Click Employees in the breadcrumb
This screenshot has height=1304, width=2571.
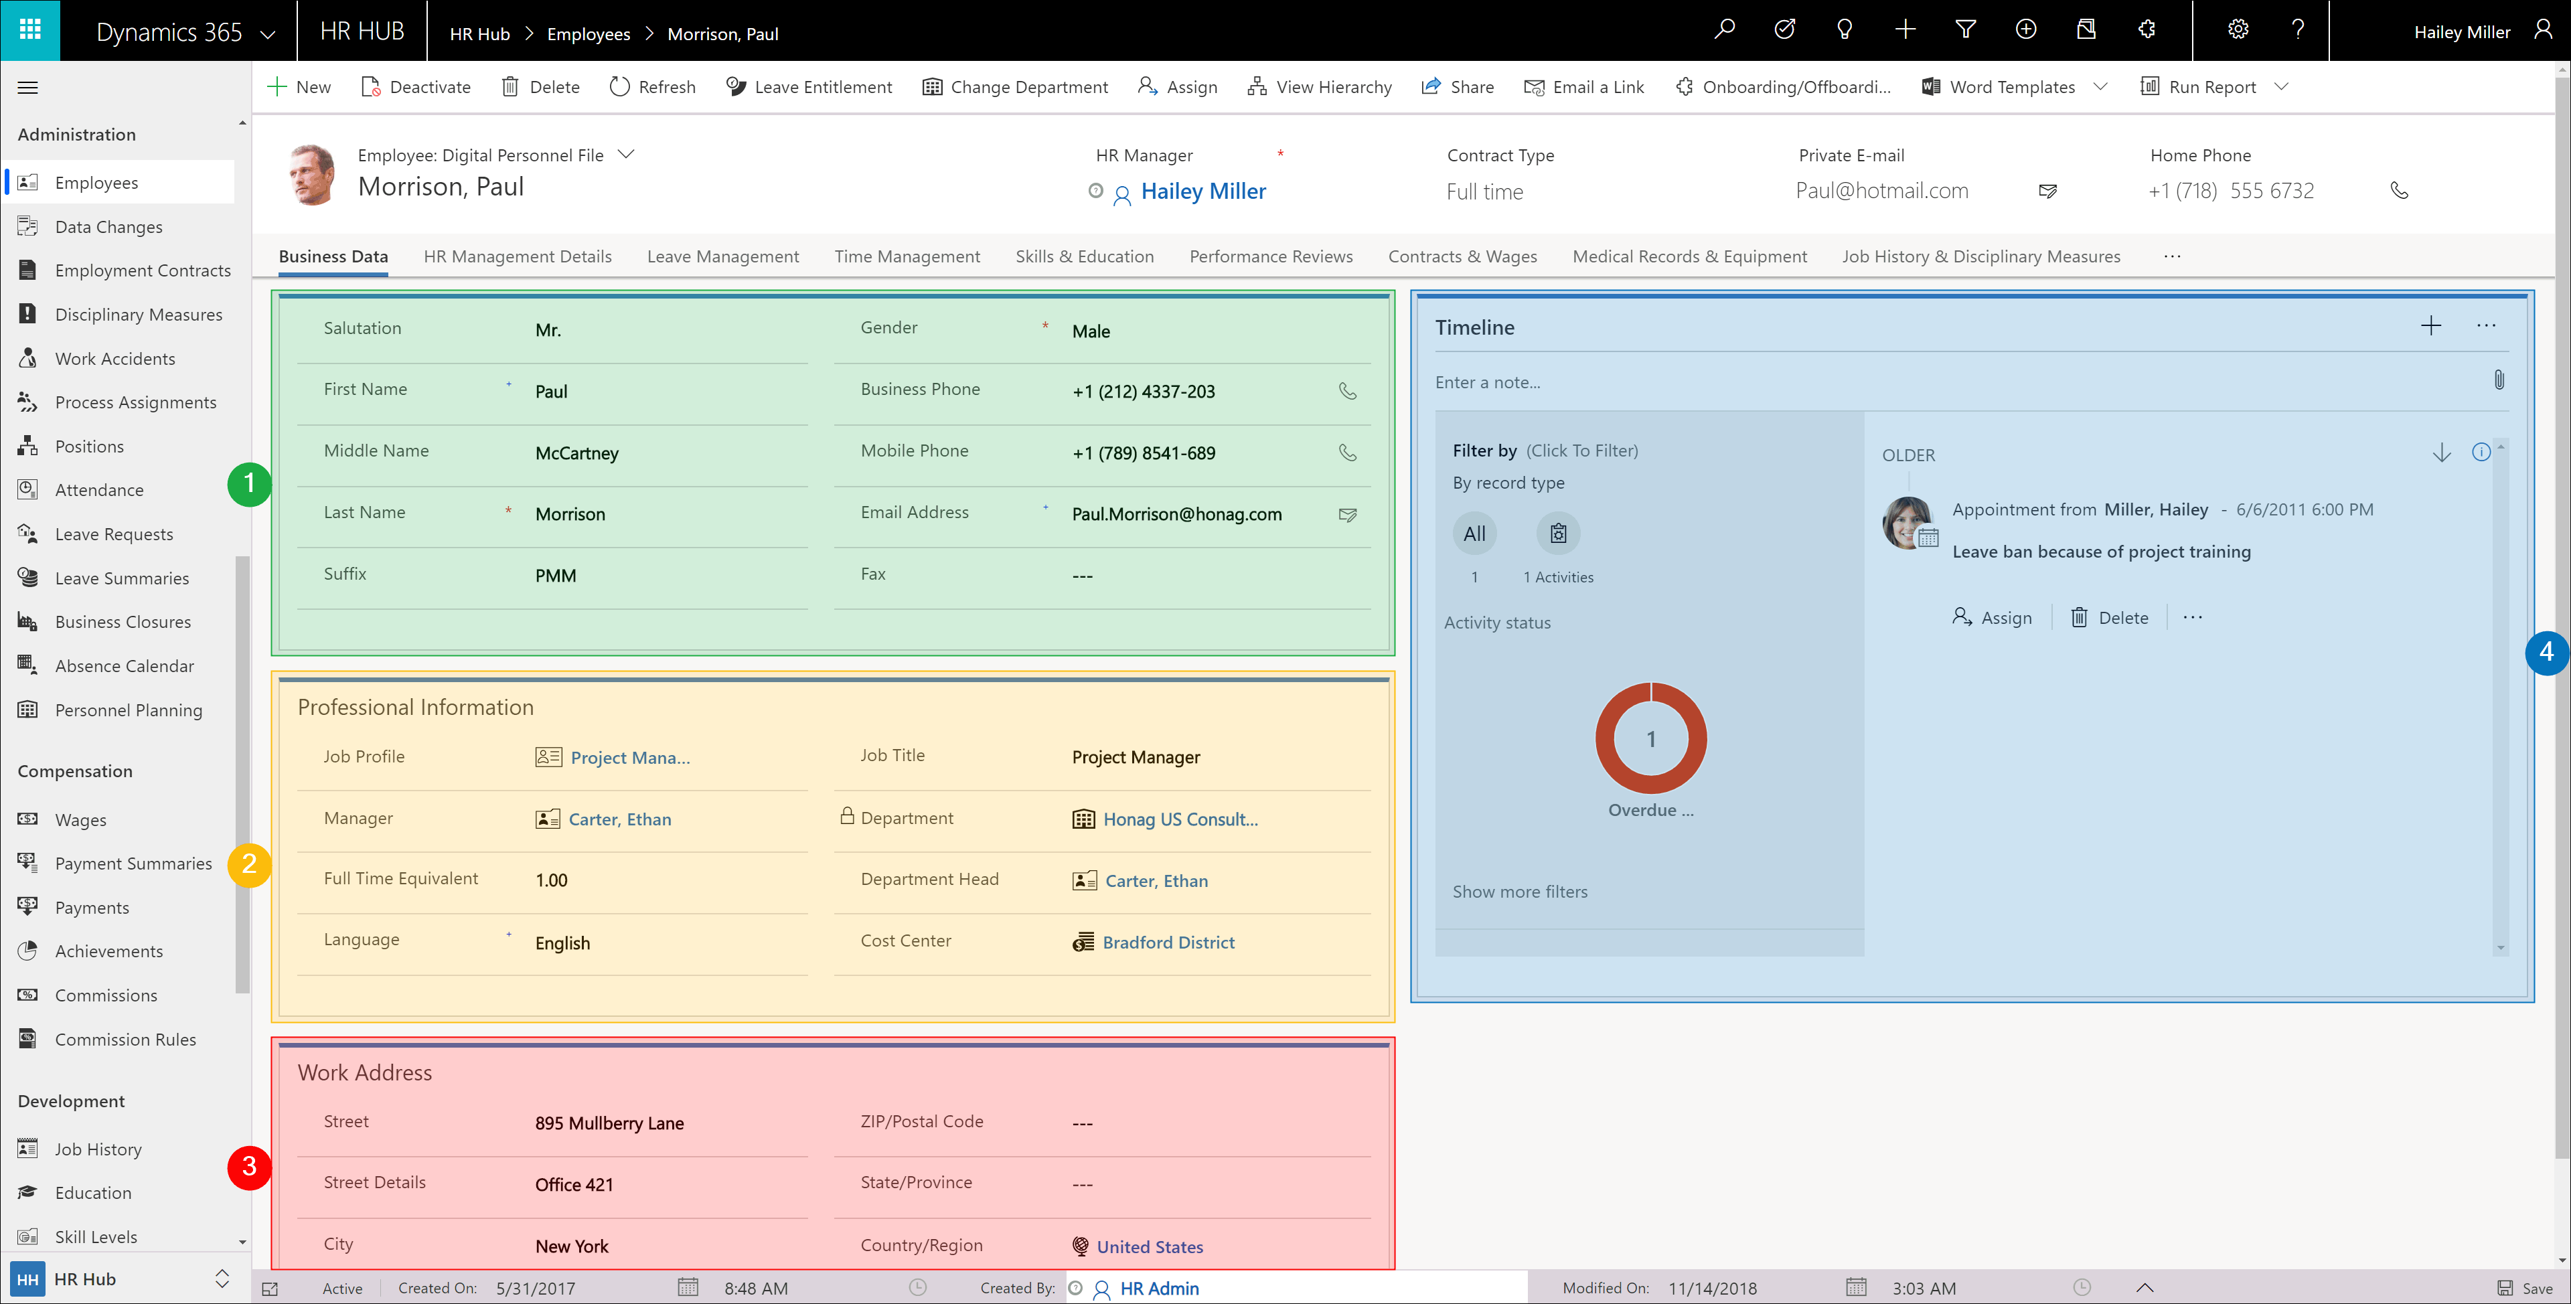pos(588,34)
